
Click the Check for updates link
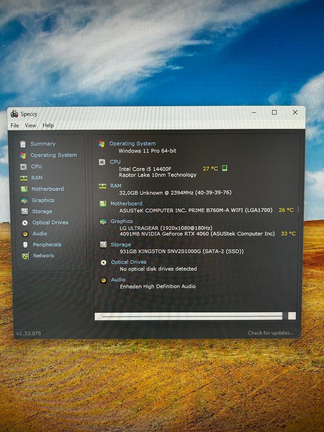271,333
